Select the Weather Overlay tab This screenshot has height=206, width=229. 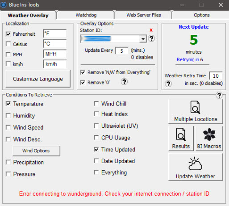(x=28, y=15)
